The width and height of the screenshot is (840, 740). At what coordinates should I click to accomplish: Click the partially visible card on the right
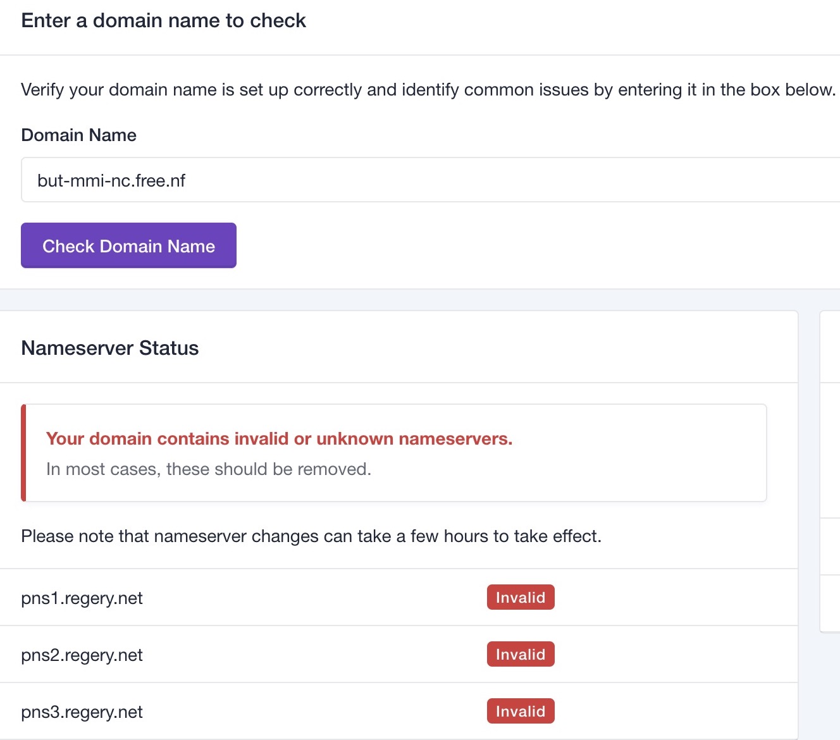point(830,471)
